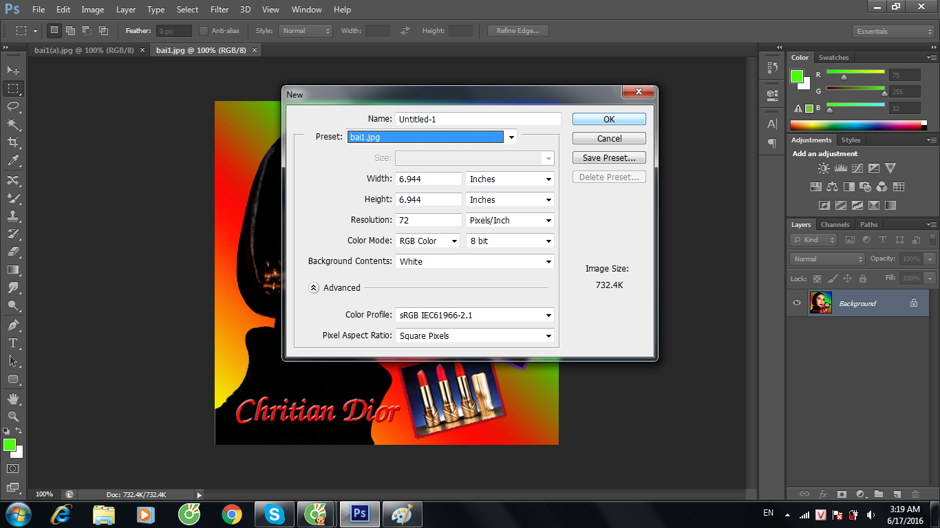Viewport: 940px width, 528px height.
Task: Switch to the Channels tab
Action: pyautogui.click(x=835, y=225)
